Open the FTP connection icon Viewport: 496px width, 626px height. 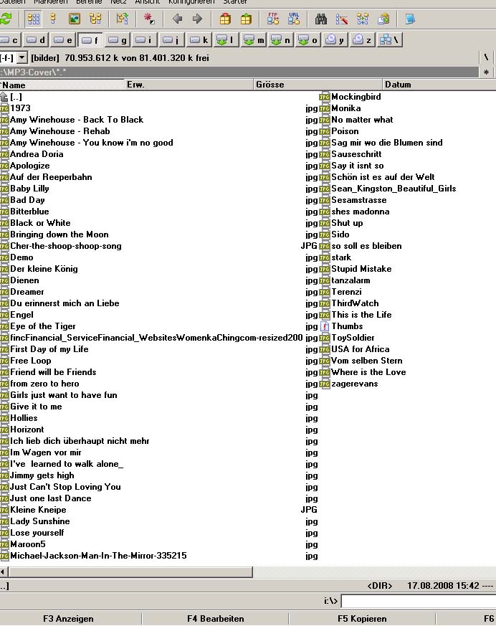tap(273, 19)
